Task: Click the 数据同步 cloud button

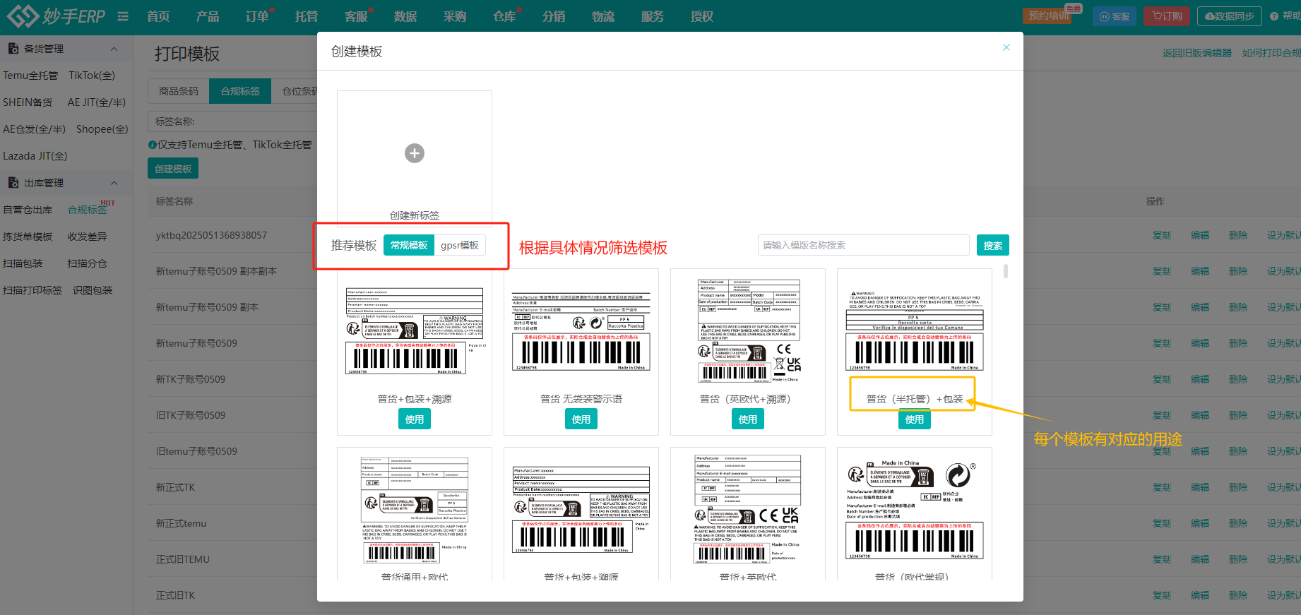Action: tap(1229, 16)
